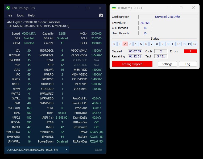Click the Cmd2T value 1T

(x=62, y=43)
